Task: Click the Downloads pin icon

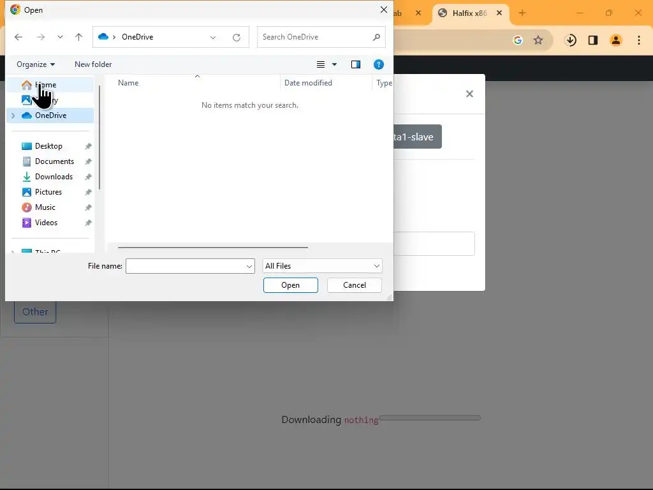Action: coord(88,177)
